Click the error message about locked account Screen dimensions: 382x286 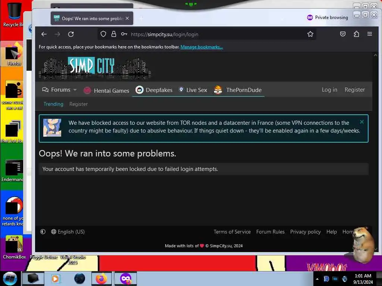pos(130,169)
